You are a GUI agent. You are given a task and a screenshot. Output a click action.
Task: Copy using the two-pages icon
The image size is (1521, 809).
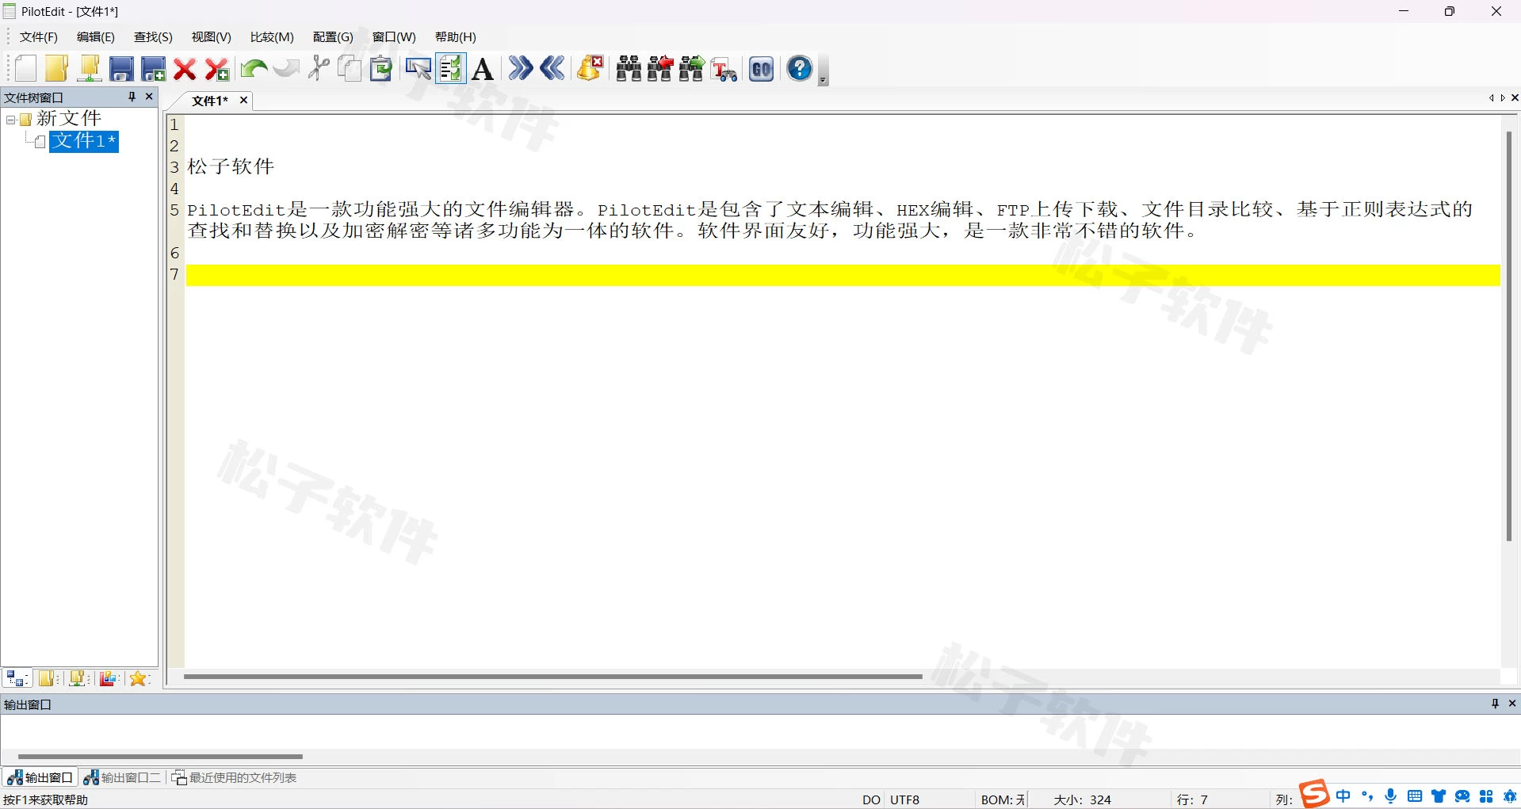coord(350,69)
